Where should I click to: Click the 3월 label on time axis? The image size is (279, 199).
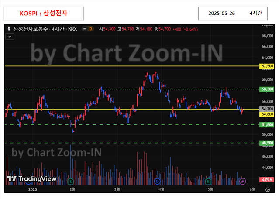(x=117, y=189)
